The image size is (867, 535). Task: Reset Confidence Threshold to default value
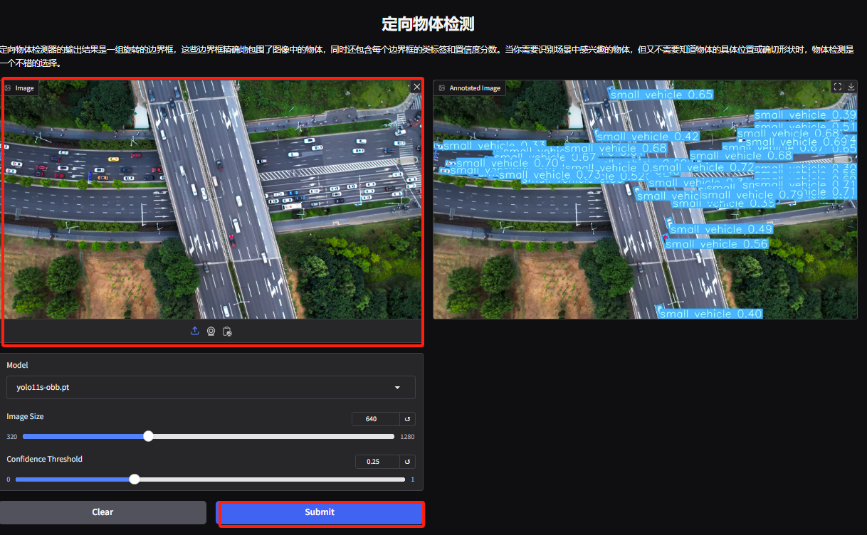407,462
